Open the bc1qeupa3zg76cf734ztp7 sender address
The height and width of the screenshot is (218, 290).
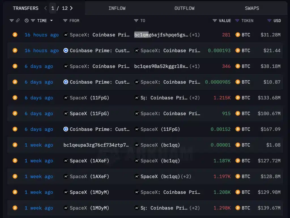point(96,145)
